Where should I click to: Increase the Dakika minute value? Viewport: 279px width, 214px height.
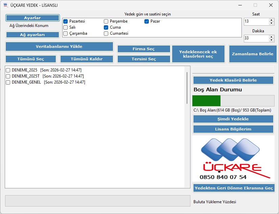pyautogui.click(x=271, y=36)
